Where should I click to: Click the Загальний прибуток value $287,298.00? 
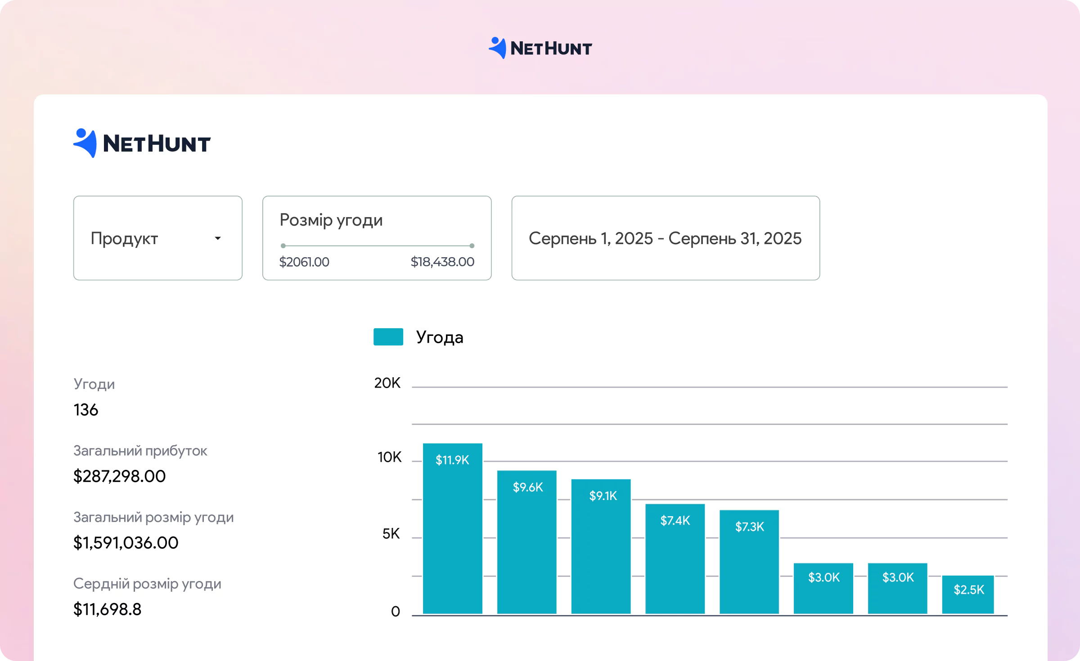(x=119, y=476)
